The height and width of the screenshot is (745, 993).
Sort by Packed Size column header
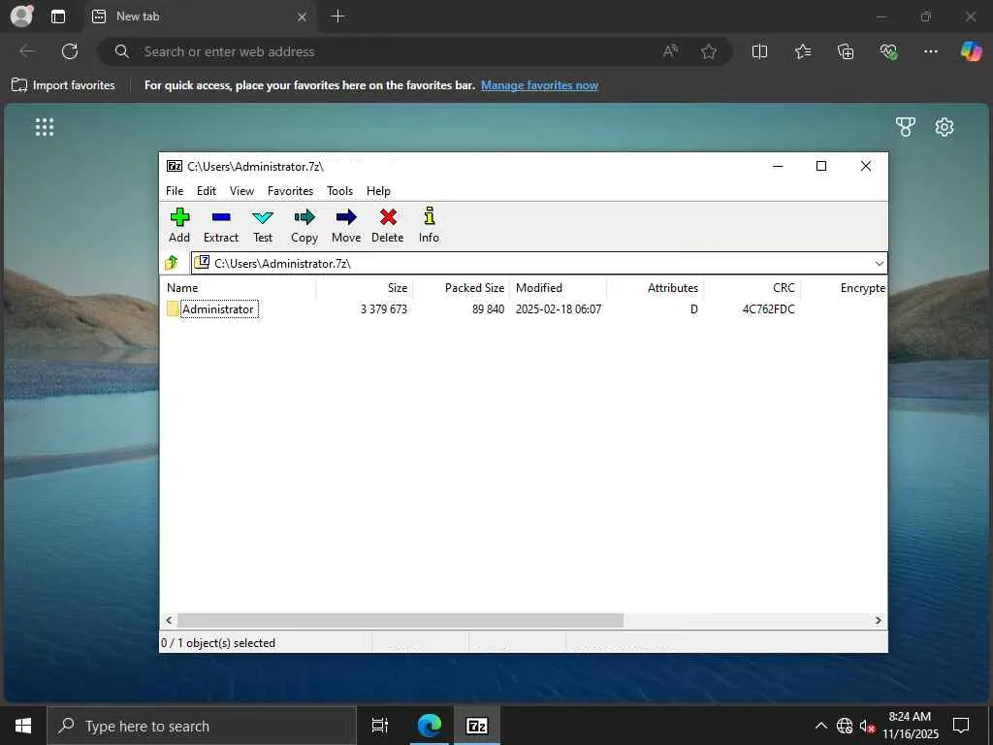click(x=461, y=287)
